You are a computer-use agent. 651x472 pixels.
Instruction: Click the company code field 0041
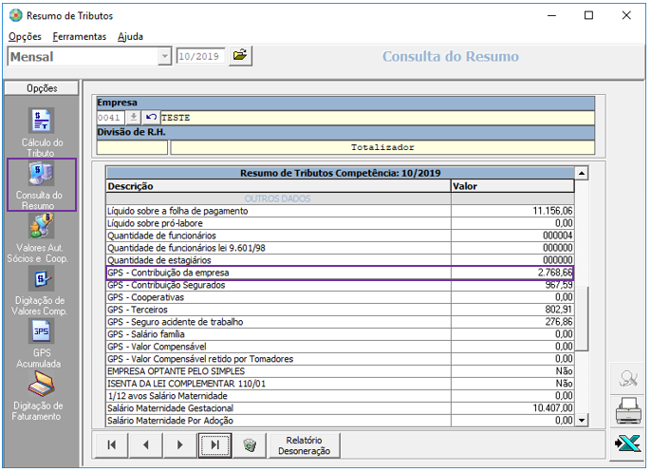pyautogui.click(x=110, y=118)
